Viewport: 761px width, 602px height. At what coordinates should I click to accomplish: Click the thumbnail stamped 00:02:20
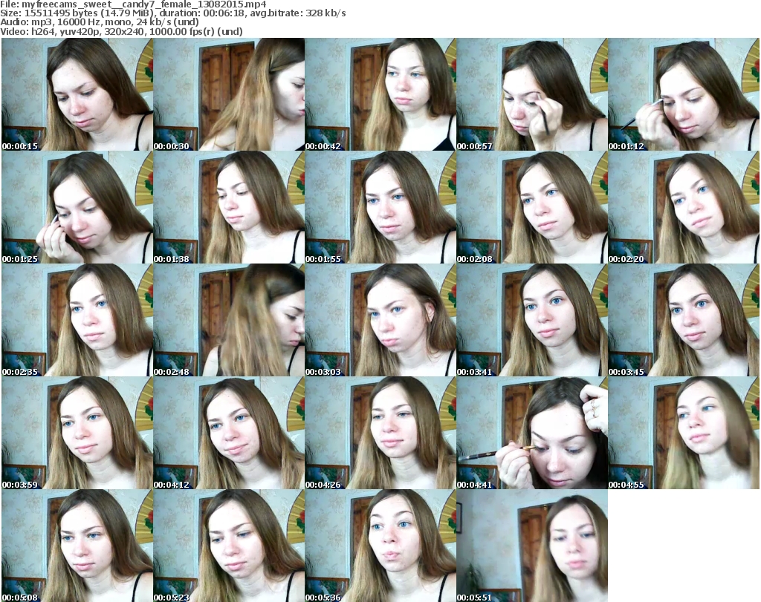pos(684,207)
